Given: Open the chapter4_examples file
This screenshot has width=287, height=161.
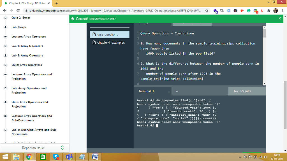Looking at the screenshot, I should pos(111,43).
